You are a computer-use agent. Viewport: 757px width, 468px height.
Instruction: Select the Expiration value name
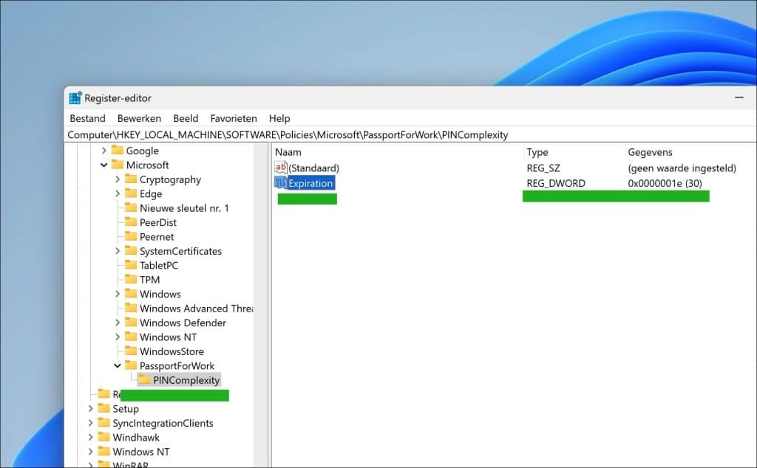[310, 183]
